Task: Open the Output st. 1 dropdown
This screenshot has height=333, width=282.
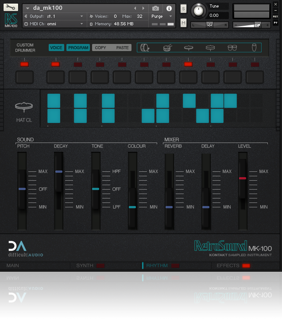Action: (x=54, y=16)
